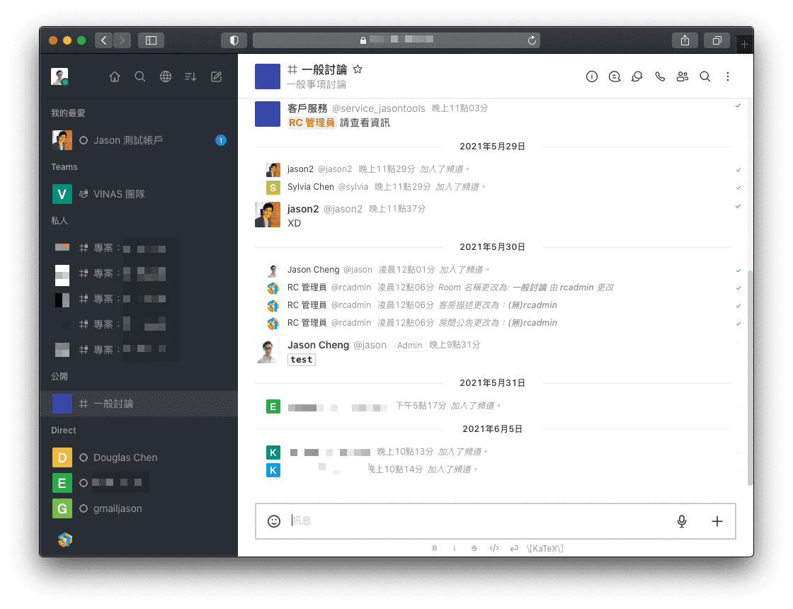This screenshot has width=793, height=609.
Task: Open Jason 測試帳戶 conversation
Action: tap(139, 140)
